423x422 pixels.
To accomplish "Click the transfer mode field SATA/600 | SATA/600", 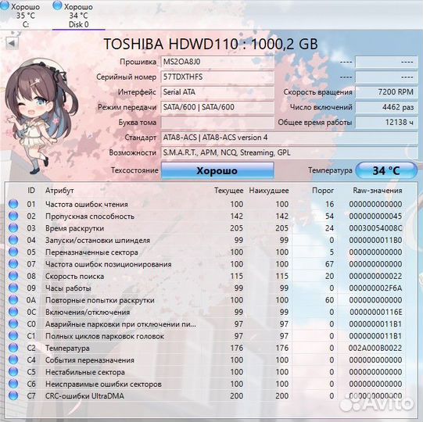I will click(x=217, y=107).
